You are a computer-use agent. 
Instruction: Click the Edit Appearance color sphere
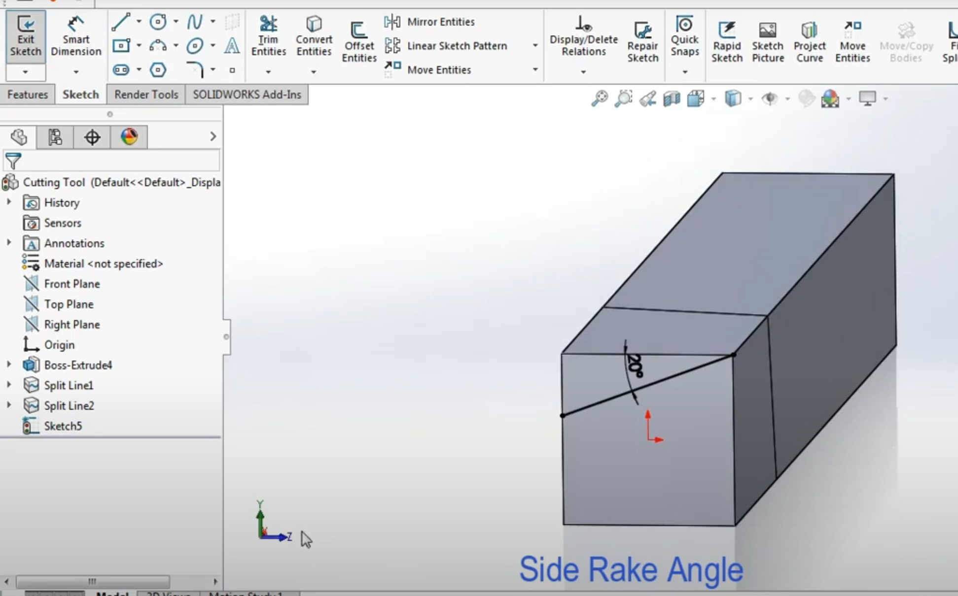point(830,99)
